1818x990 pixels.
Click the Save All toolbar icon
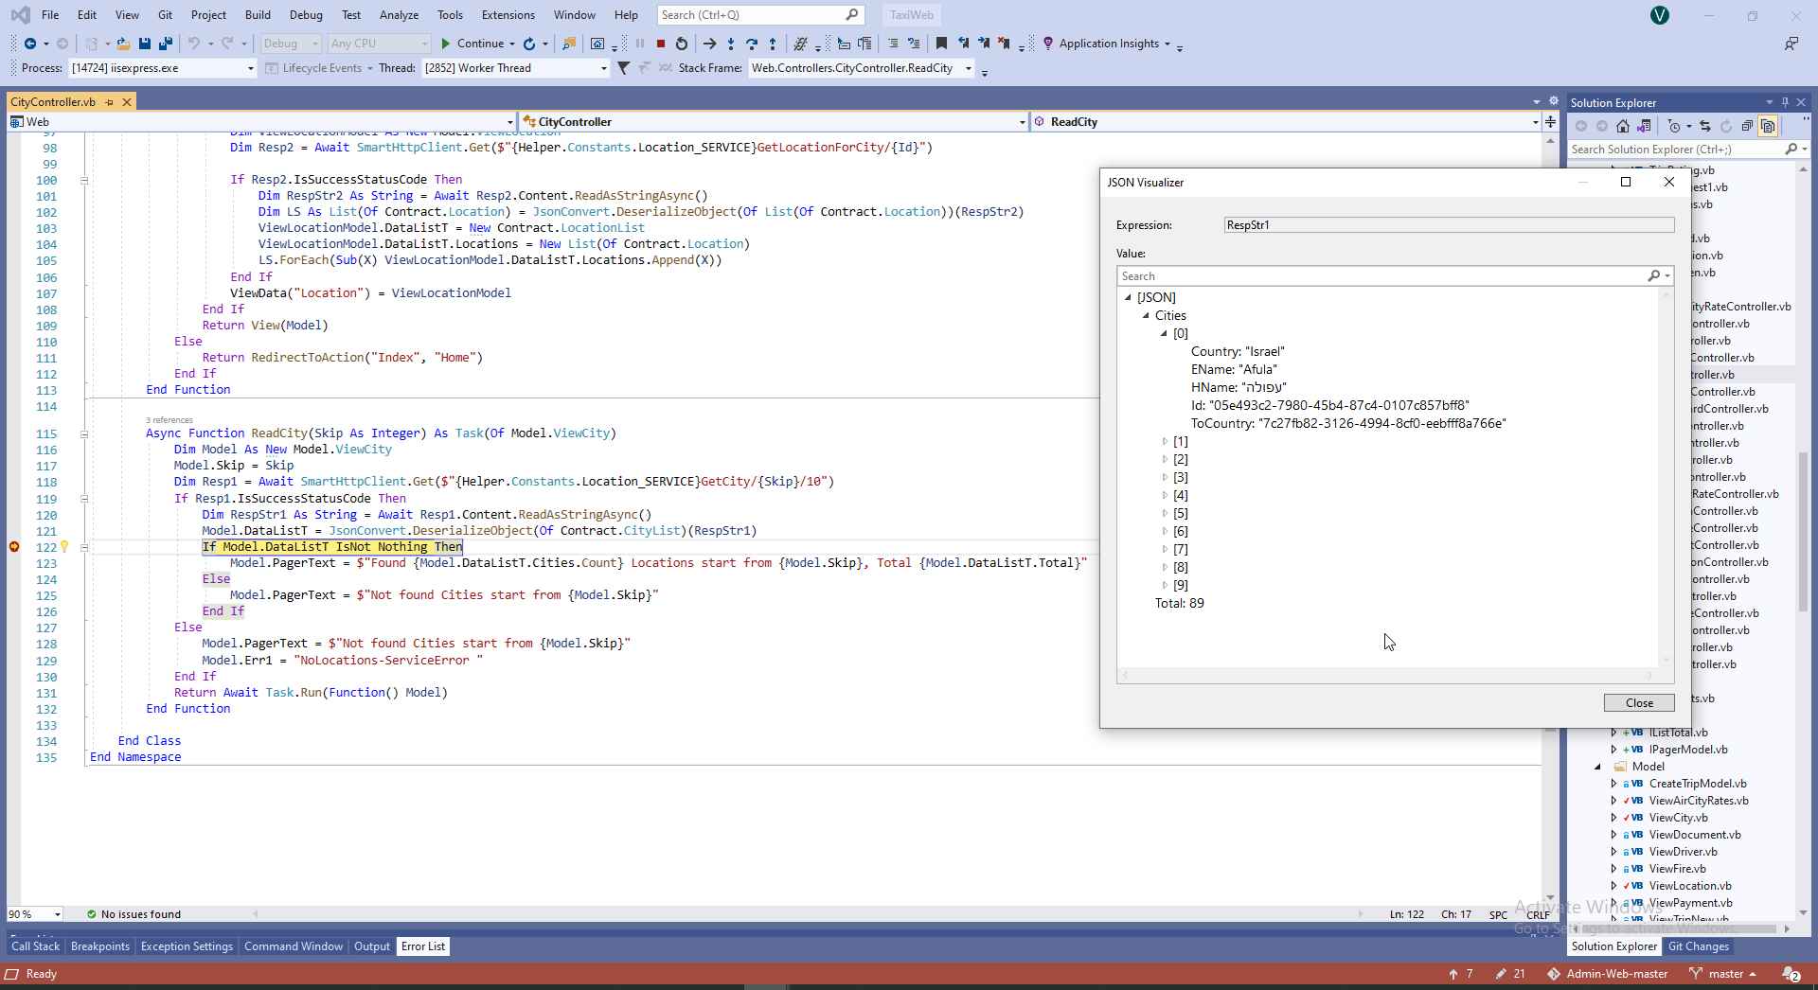pos(166,44)
